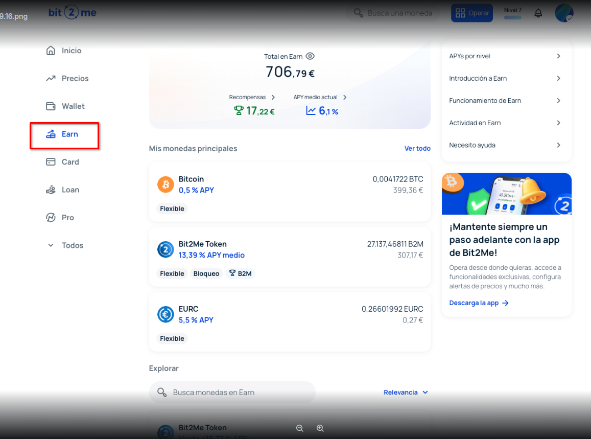Click the trophy icon on B2M tag
This screenshot has height=439, width=591.
pos(232,273)
